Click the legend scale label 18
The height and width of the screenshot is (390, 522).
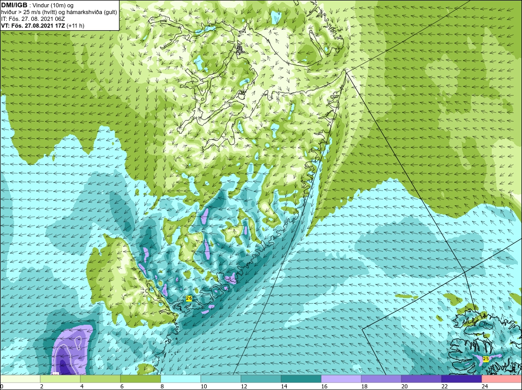pyautogui.click(x=364, y=386)
